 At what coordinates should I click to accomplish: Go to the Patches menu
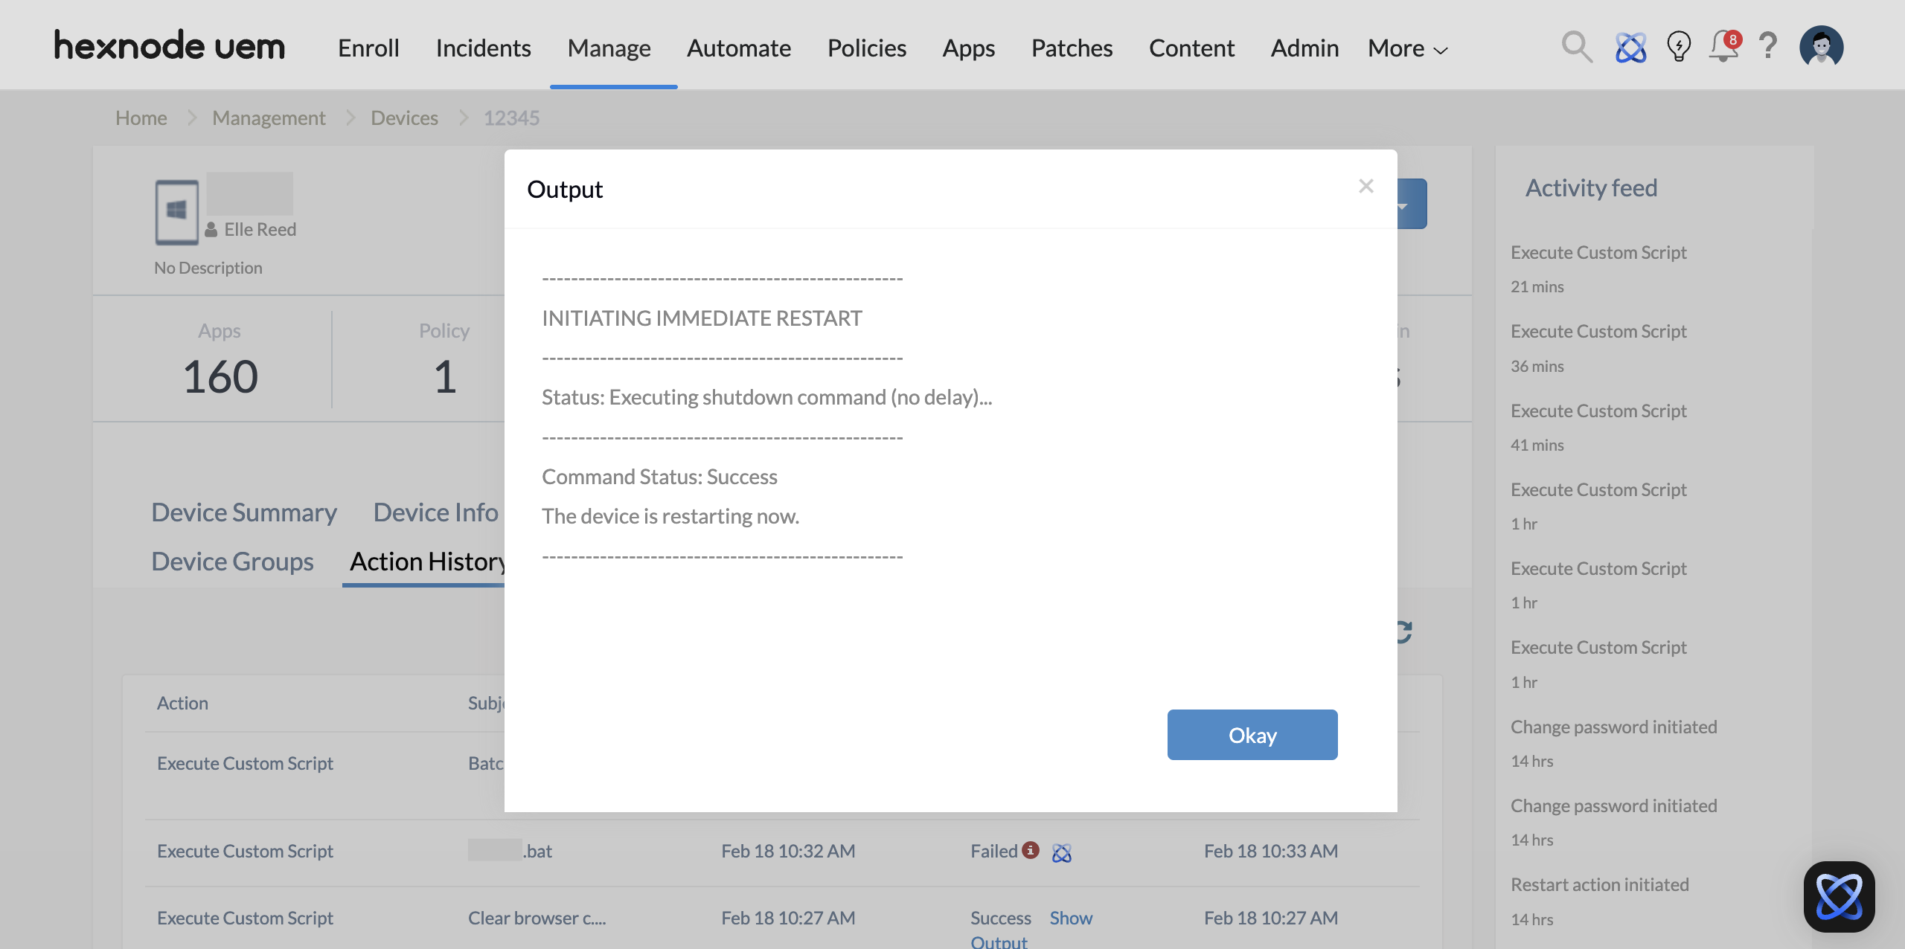[1072, 49]
